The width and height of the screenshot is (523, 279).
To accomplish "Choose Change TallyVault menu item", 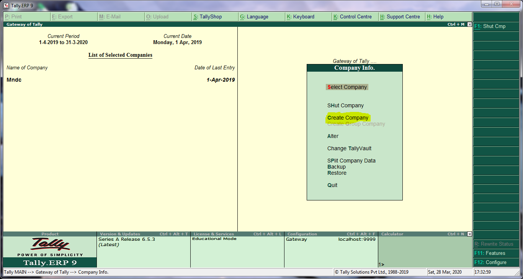I will (x=349, y=148).
